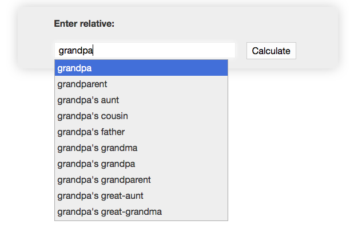This screenshot has width=354, height=233.
Task: Select the "grandpa's grandma" suggestion
Action: (x=141, y=148)
